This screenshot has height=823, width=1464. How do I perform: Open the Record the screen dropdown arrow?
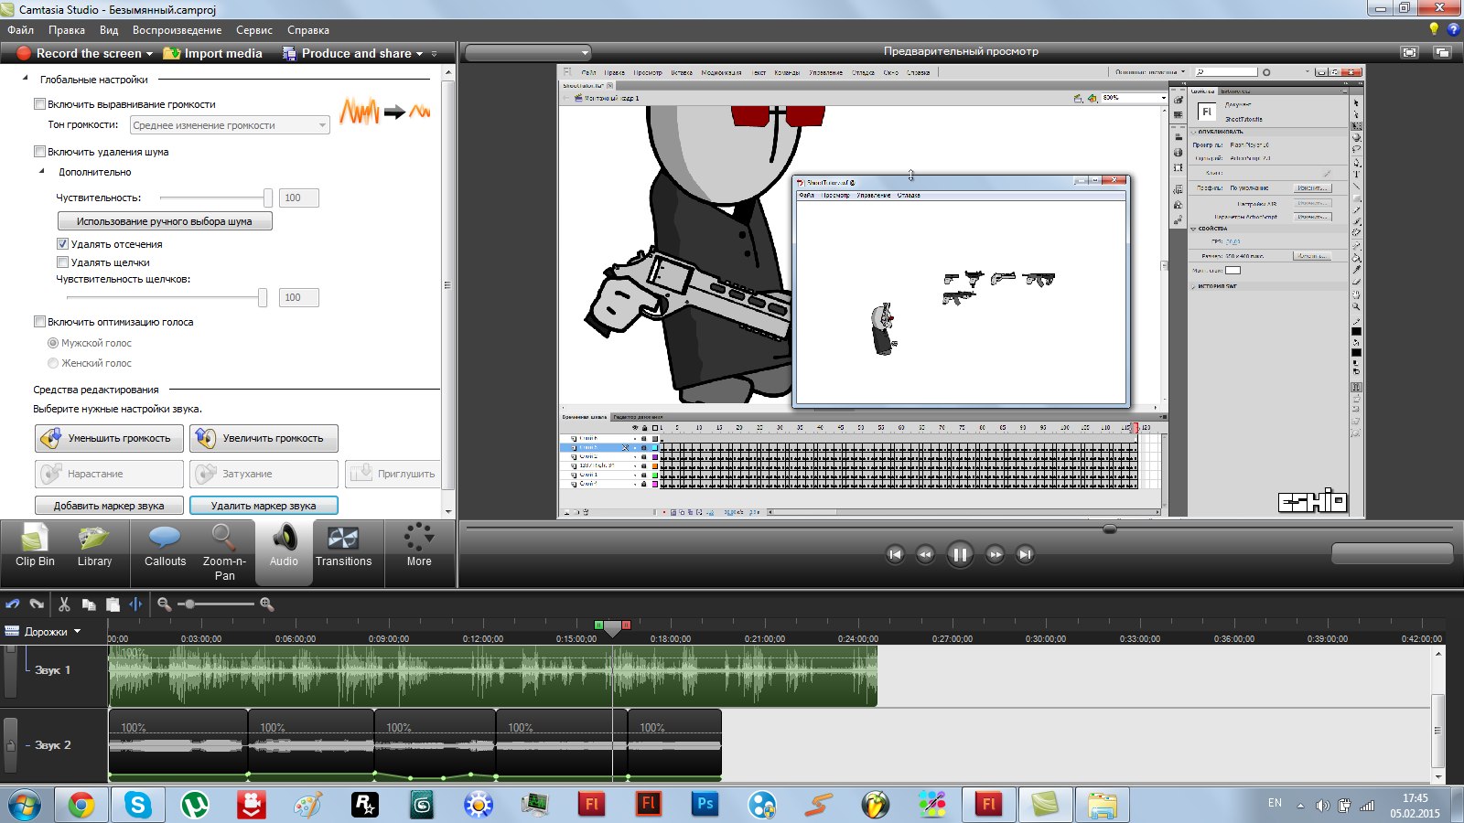click(150, 54)
